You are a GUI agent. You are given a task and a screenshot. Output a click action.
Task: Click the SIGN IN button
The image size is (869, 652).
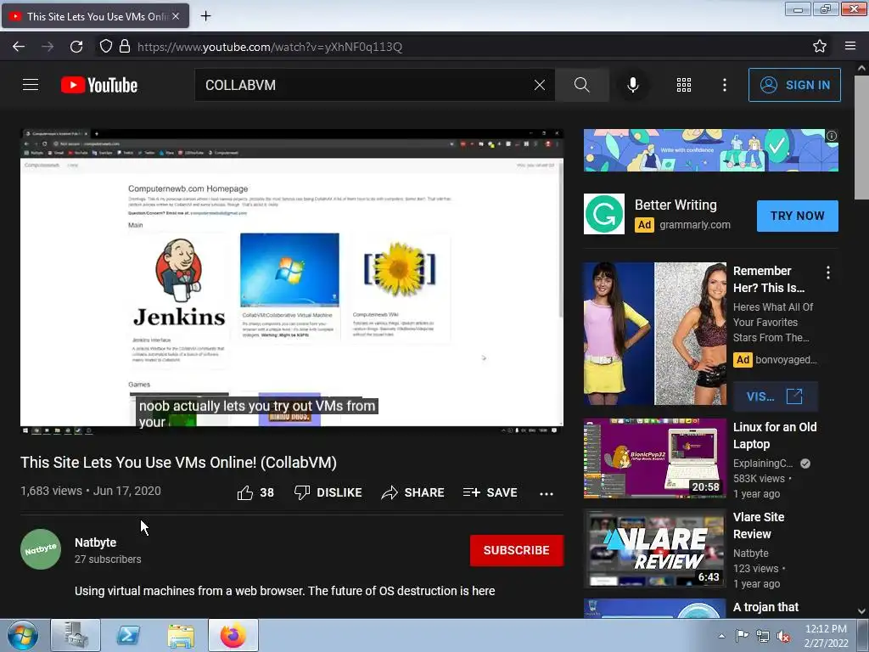(x=794, y=85)
